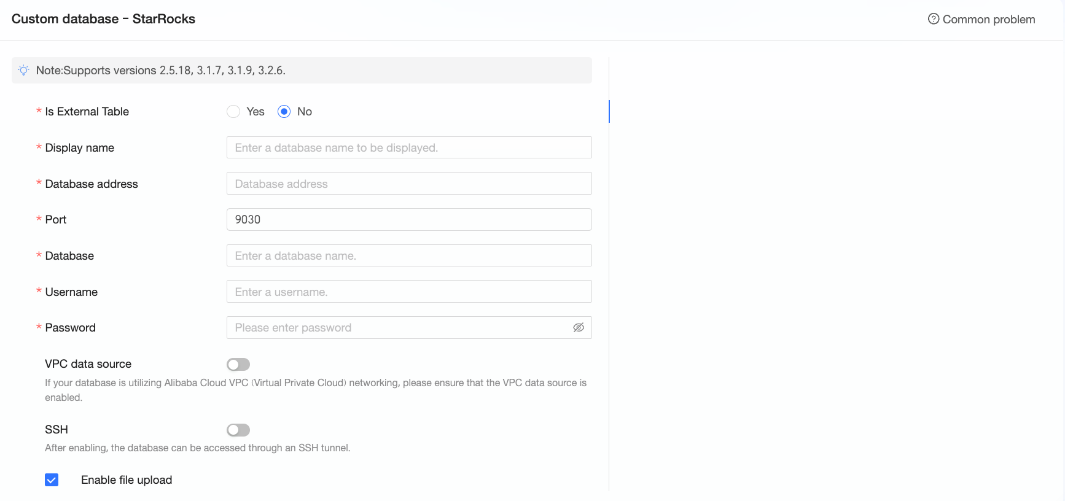Click the SSH tunnel description text
Screen dimensions: 1065x501
(198, 448)
